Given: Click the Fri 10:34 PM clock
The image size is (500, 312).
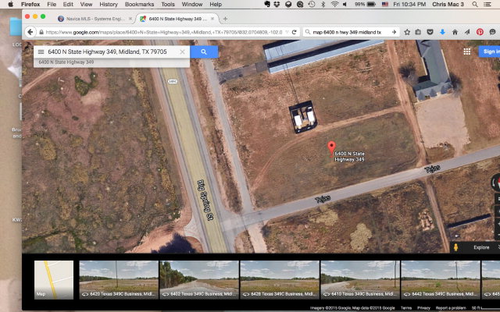Looking at the screenshot, I should click(x=409, y=4).
